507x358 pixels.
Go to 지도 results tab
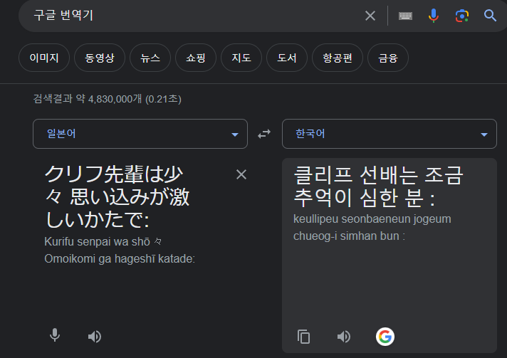pos(241,58)
